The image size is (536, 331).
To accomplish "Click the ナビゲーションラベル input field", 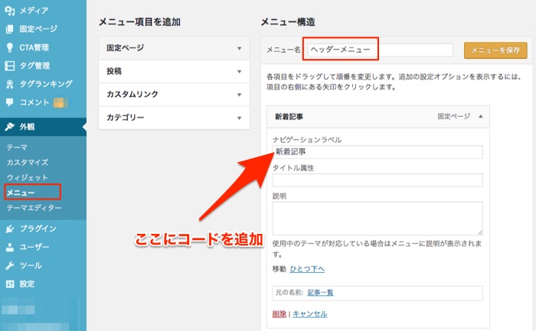I will pos(377,152).
